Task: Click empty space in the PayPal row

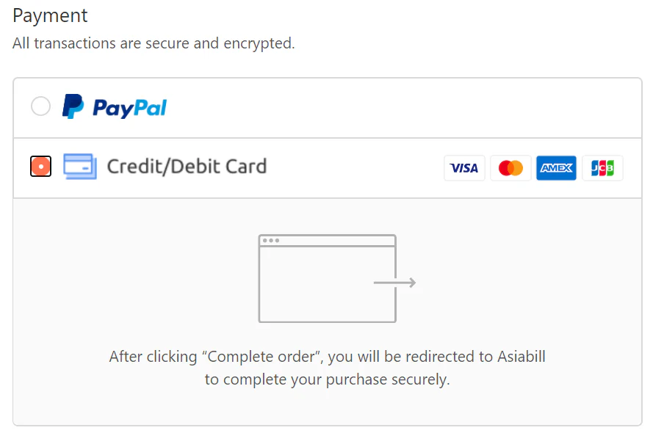Action: click(x=403, y=107)
